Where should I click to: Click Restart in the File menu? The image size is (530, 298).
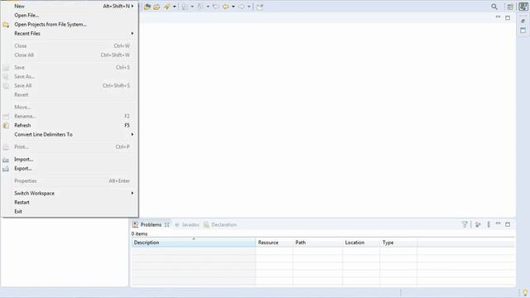69,202
